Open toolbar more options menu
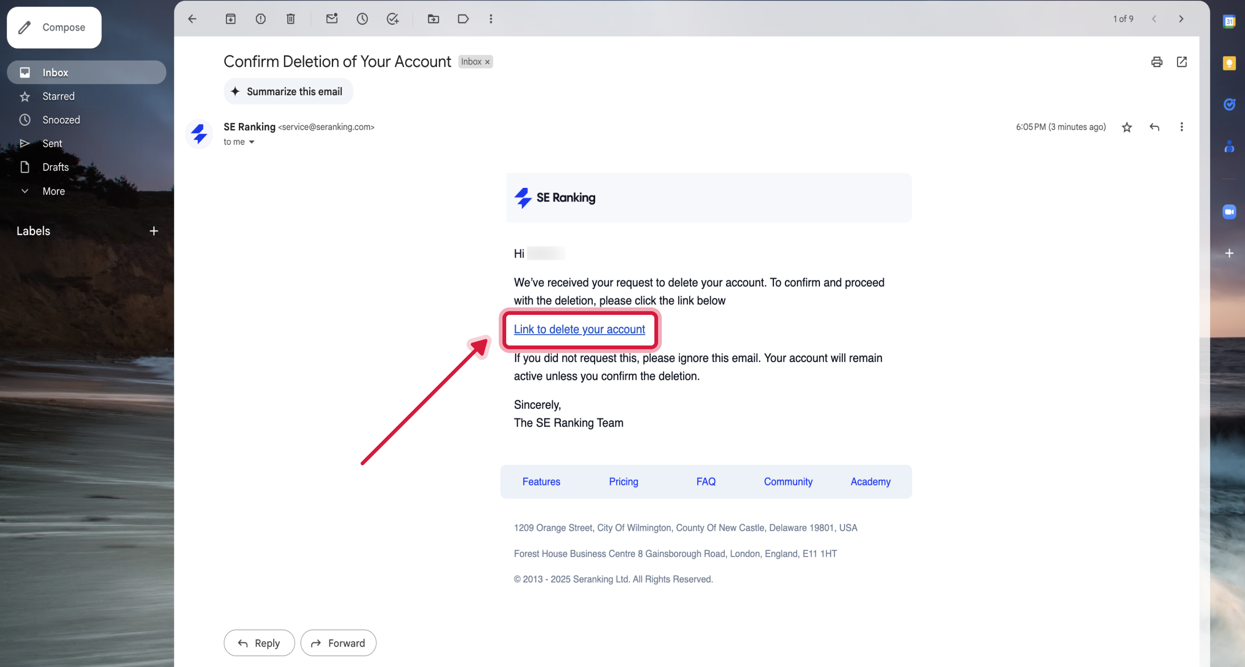This screenshot has width=1245, height=667. coord(491,19)
